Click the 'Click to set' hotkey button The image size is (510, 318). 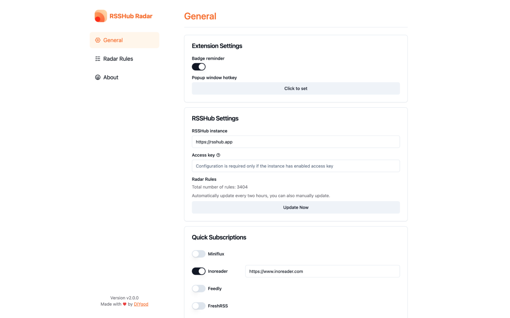pyautogui.click(x=296, y=88)
